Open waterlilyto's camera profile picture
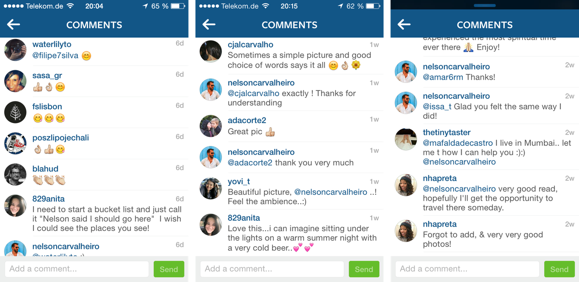The height and width of the screenshot is (282, 579). coord(15,50)
